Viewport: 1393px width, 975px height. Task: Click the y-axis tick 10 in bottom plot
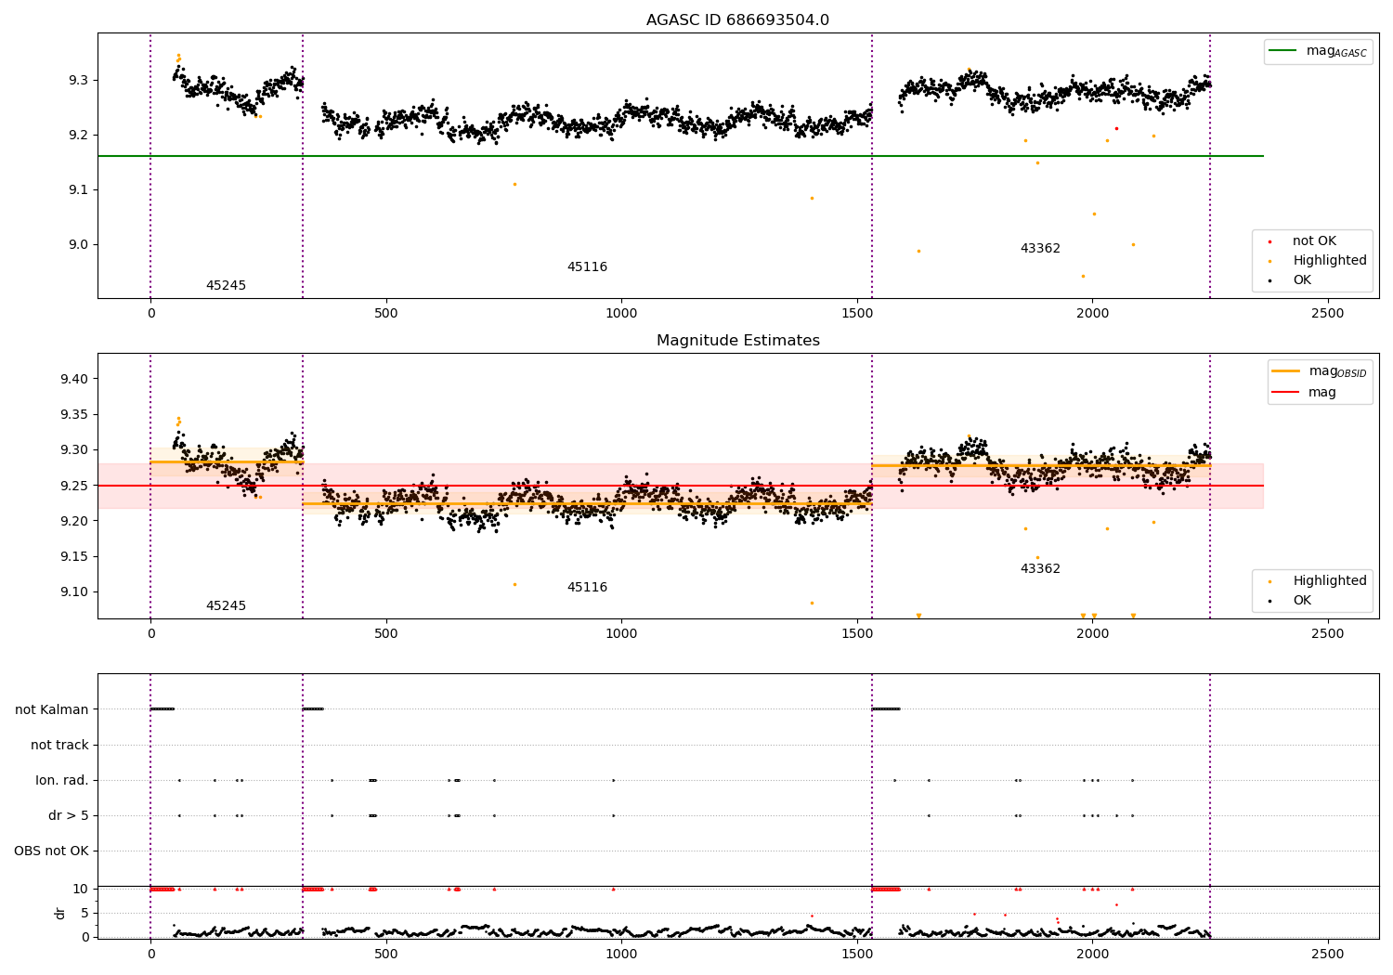[x=81, y=889]
